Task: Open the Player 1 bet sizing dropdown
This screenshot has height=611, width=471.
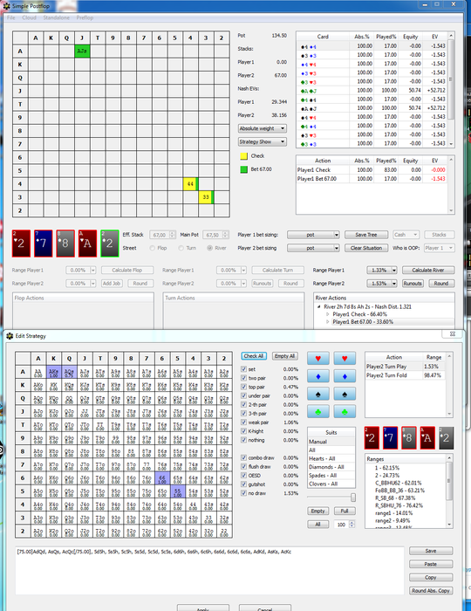Action: (313, 235)
